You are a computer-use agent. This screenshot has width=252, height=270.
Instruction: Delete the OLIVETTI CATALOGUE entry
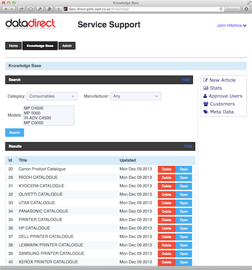coord(167,195)
